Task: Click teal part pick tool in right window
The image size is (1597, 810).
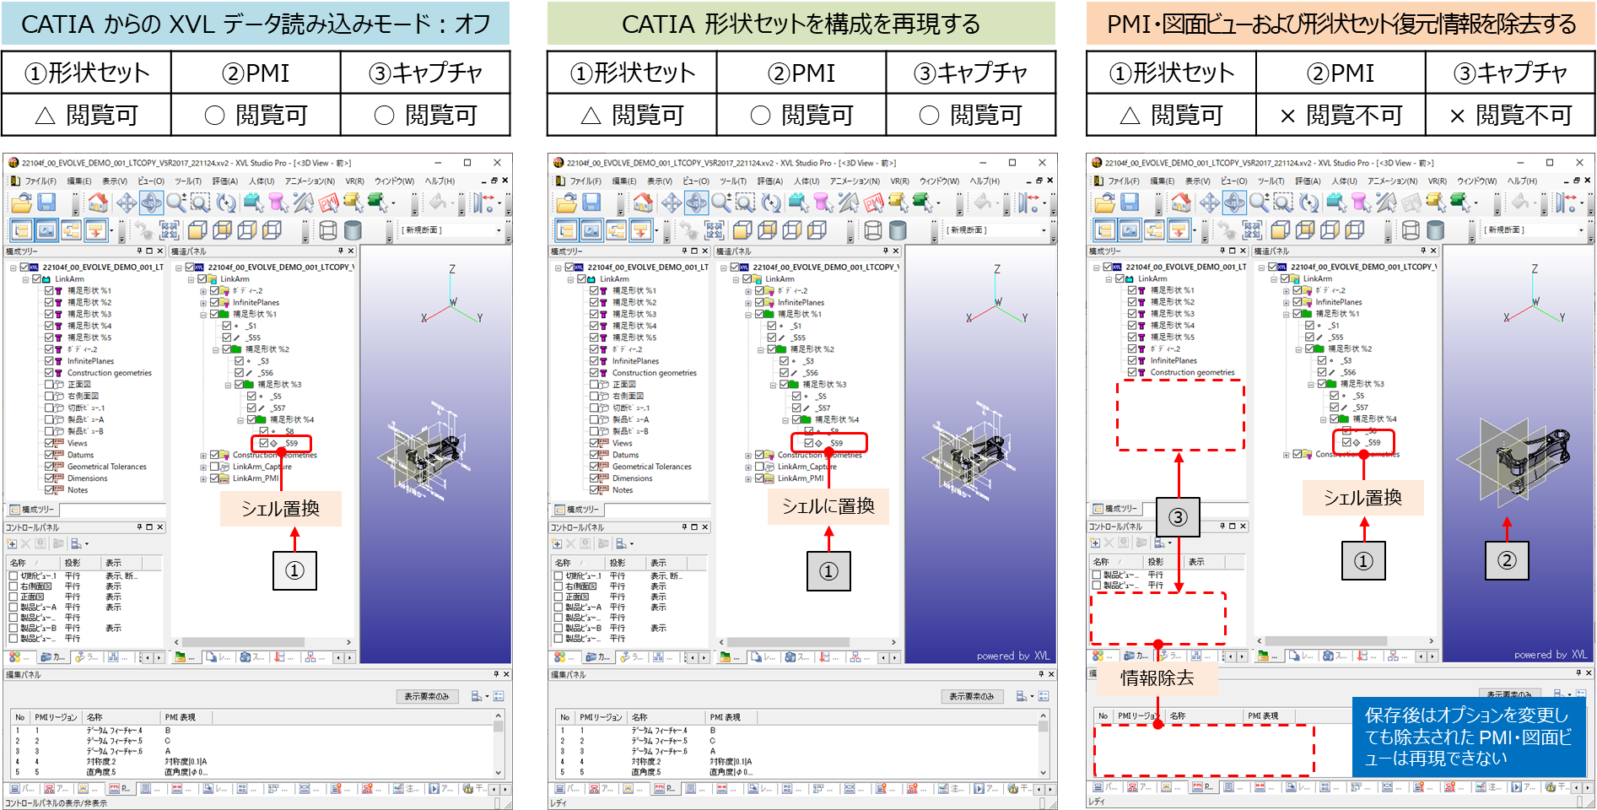Action: (1335, 202)
